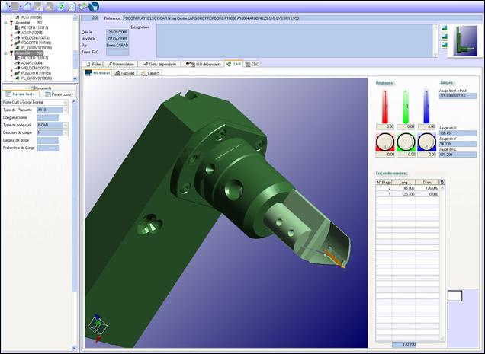Open the Nomenclature tab
The height and width of the screenshot is (354, 485).
coord(123,65)
